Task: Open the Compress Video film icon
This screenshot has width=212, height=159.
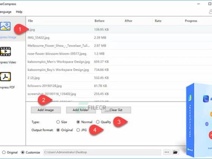Action: (x=5, y=51)
